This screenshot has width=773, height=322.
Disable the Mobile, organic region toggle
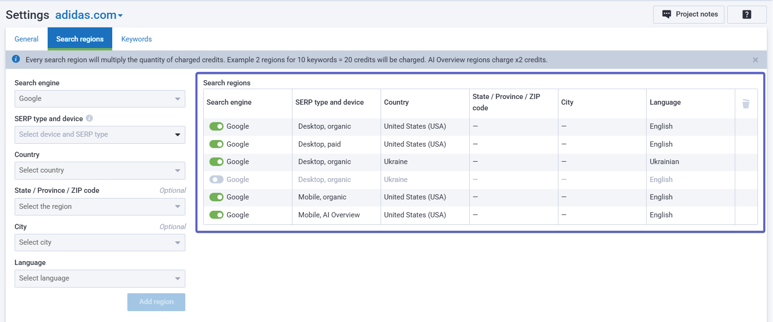216,197
